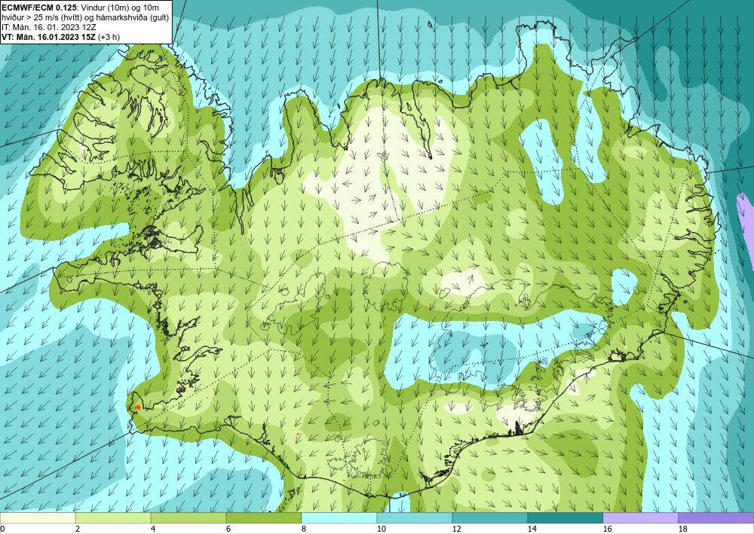Click the 12-14 m/s teal swatch

click(489, 518)
